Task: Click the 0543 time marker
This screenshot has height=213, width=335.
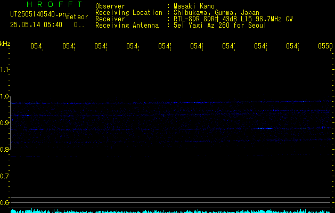Action: [x=101, y=46]
